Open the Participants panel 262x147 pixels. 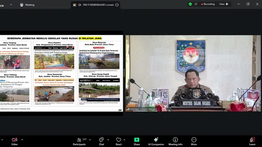[79, 141]
